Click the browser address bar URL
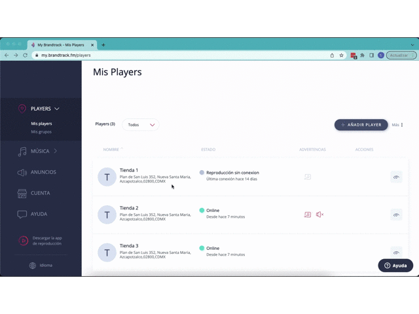 pos(65,56)
